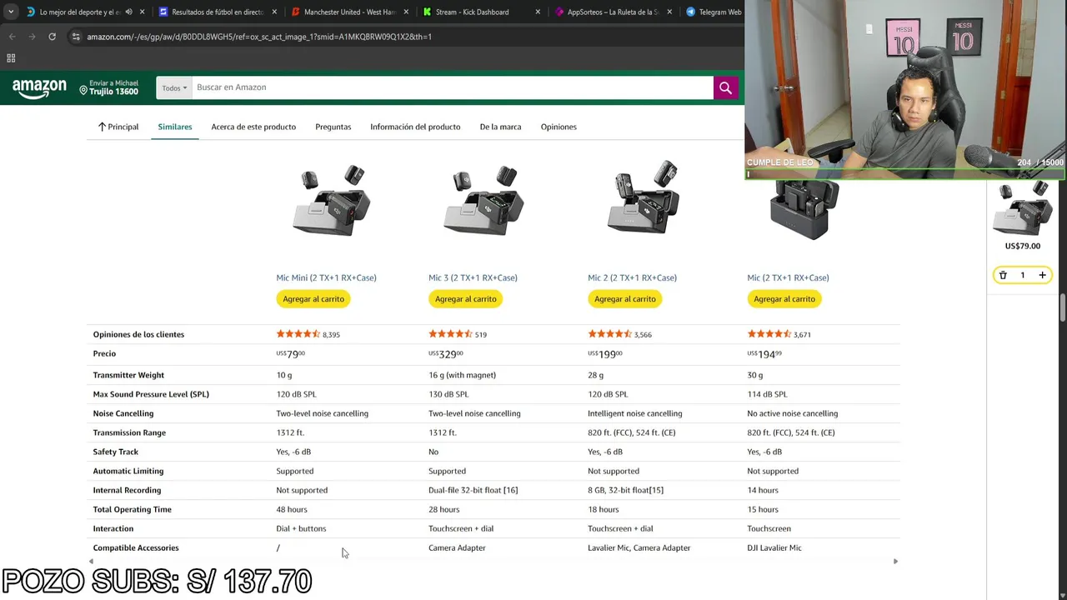Screen dimensions: 1067x600
Task: Click Enviar a Michael Trujillo location
Action: 109,87
